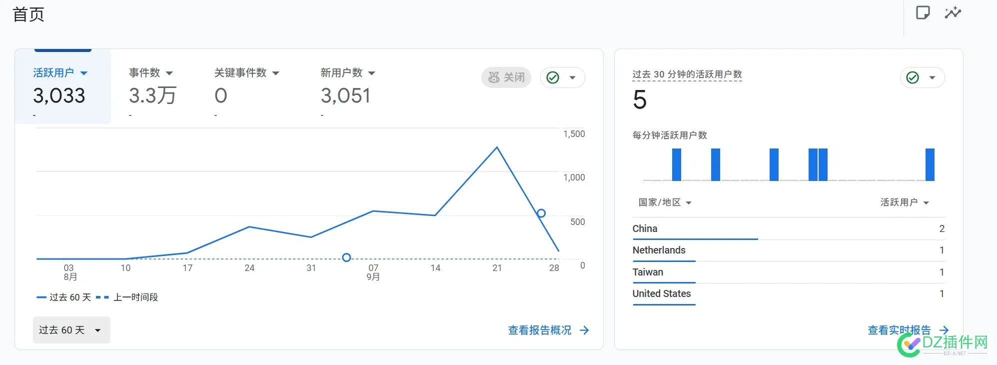Open the 活跃用户 column metric dropdown
Screen dimensions: 997x365
pyautogui.click(x=905, y=202)
